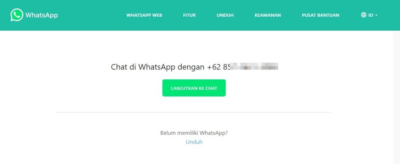Image resolution: width=400 pixels, height=164 pixels.
Task: Click the 'Belum memiliki WhatsApp?' text
Action: pos(194,133)
